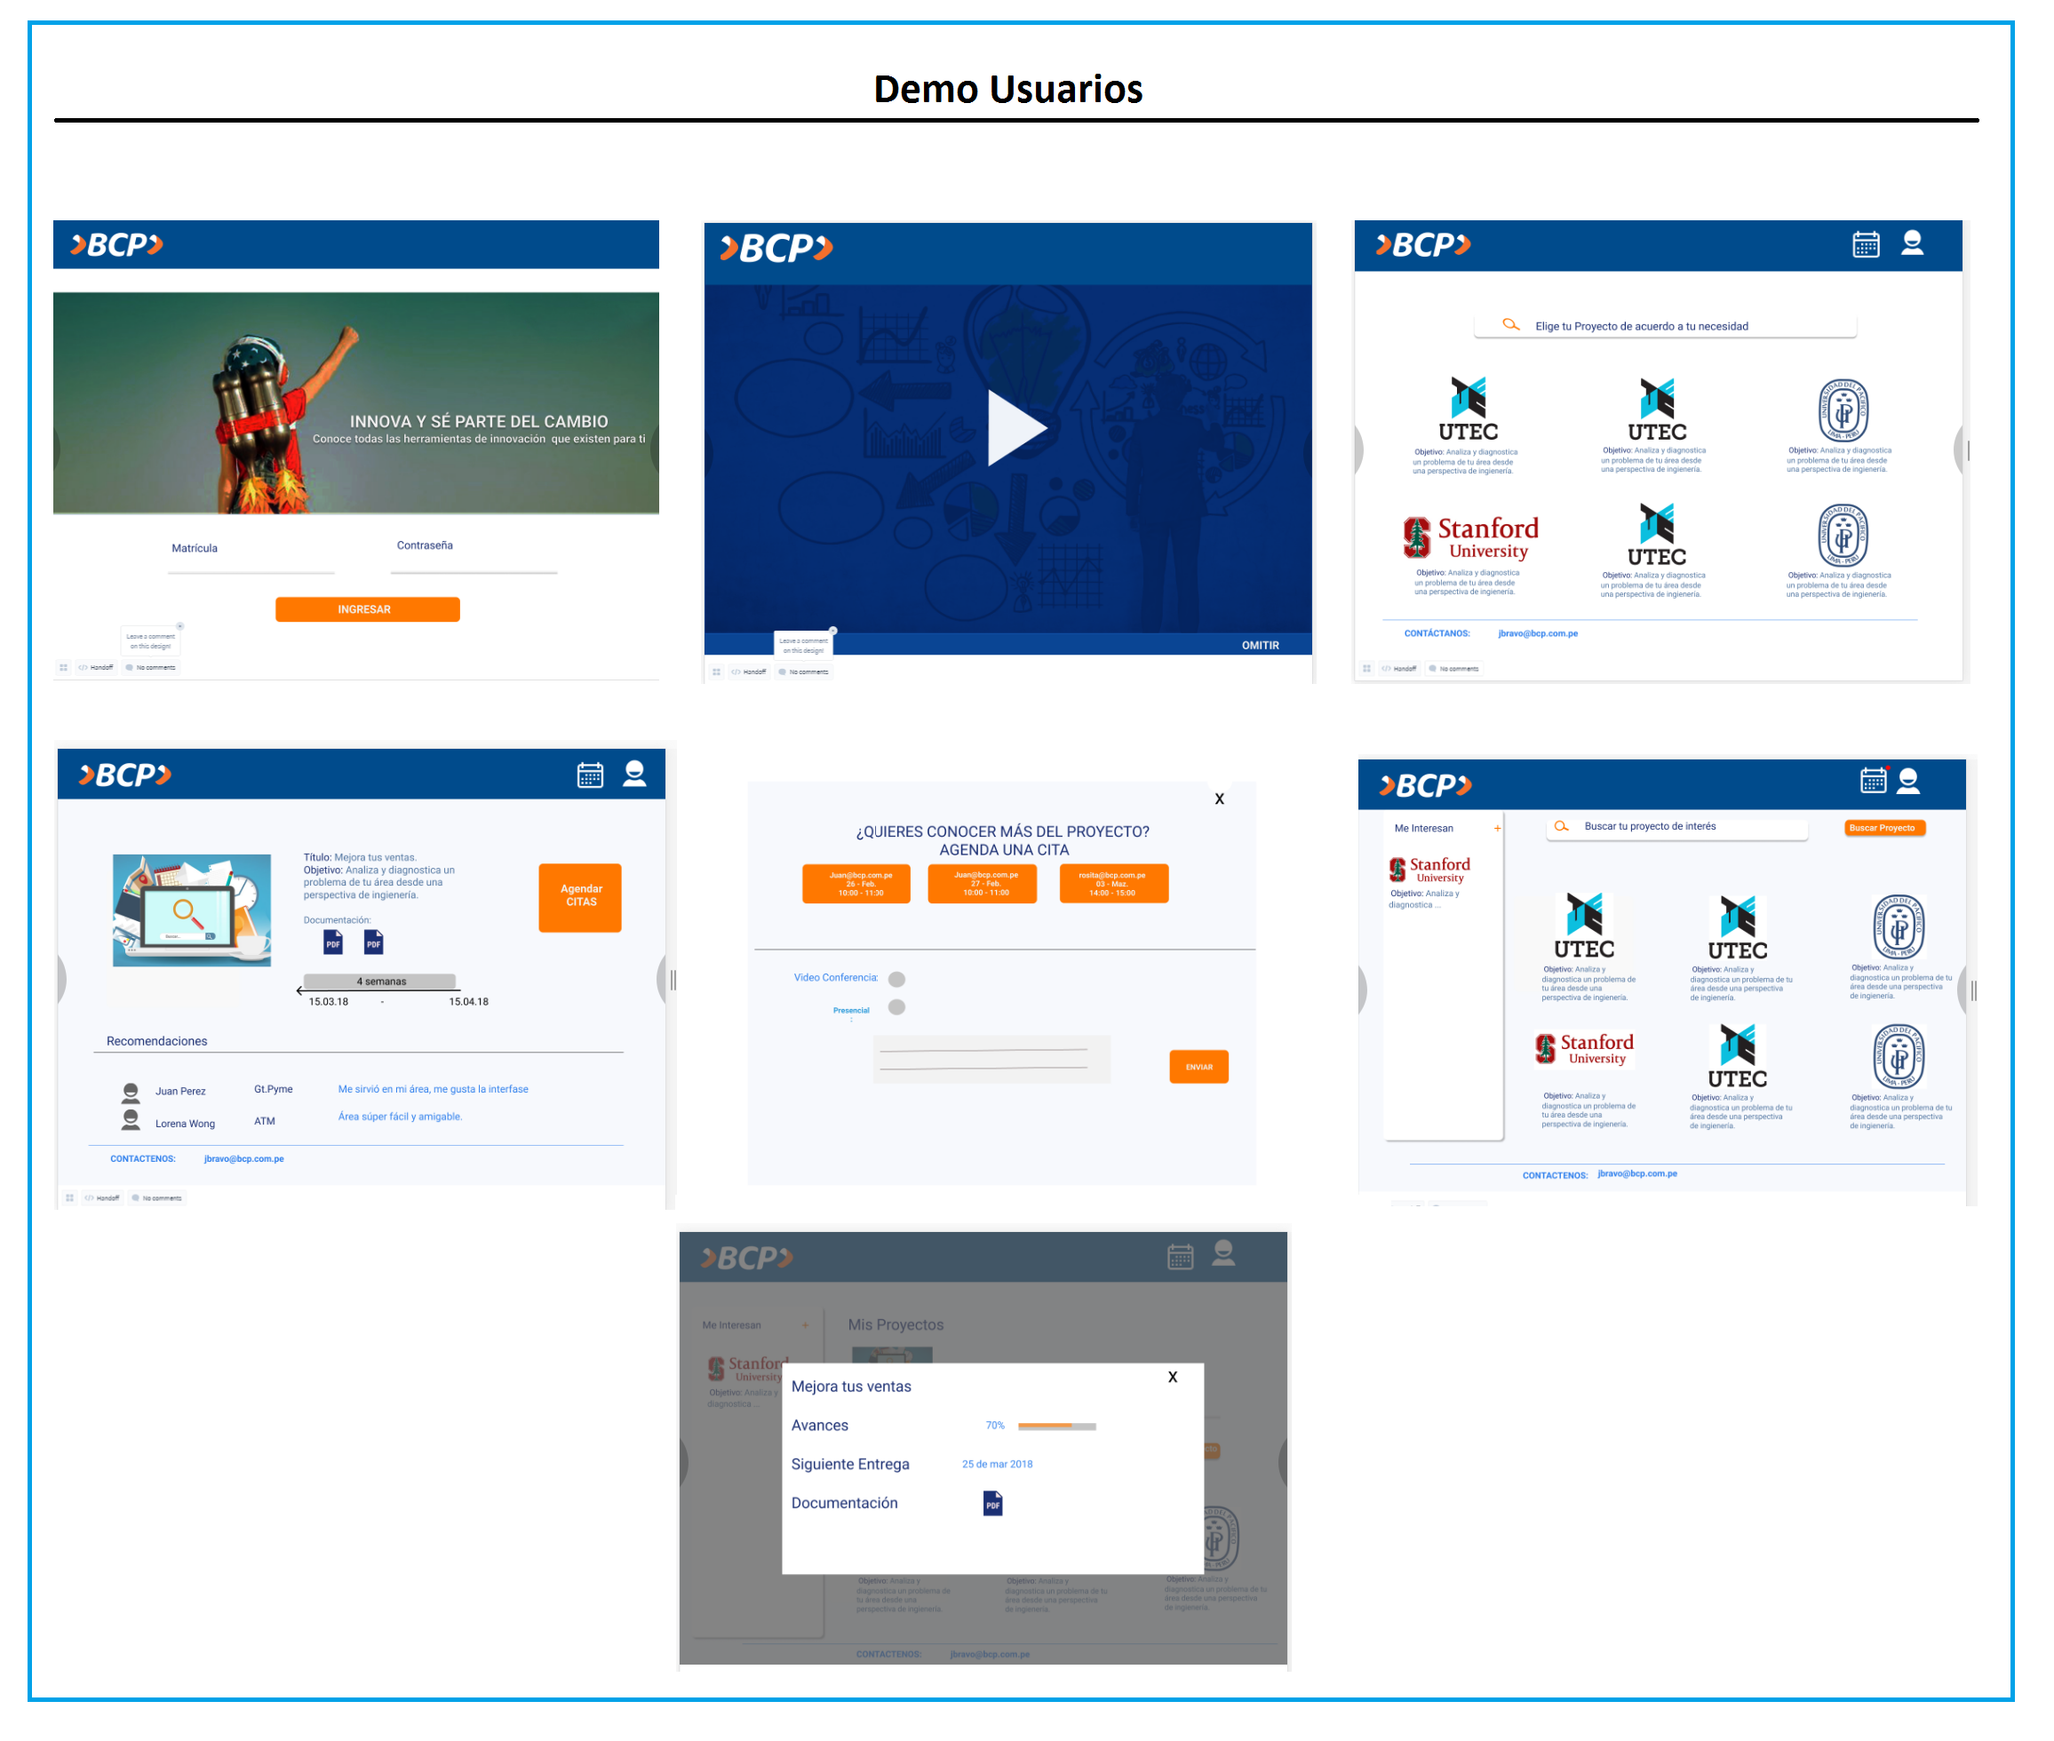Image resolution: width=2054 pixels, height=1741 pixels.
Task: Click the orange INGRESAR button
Action: pyautogui.click(x=367, y=610)
